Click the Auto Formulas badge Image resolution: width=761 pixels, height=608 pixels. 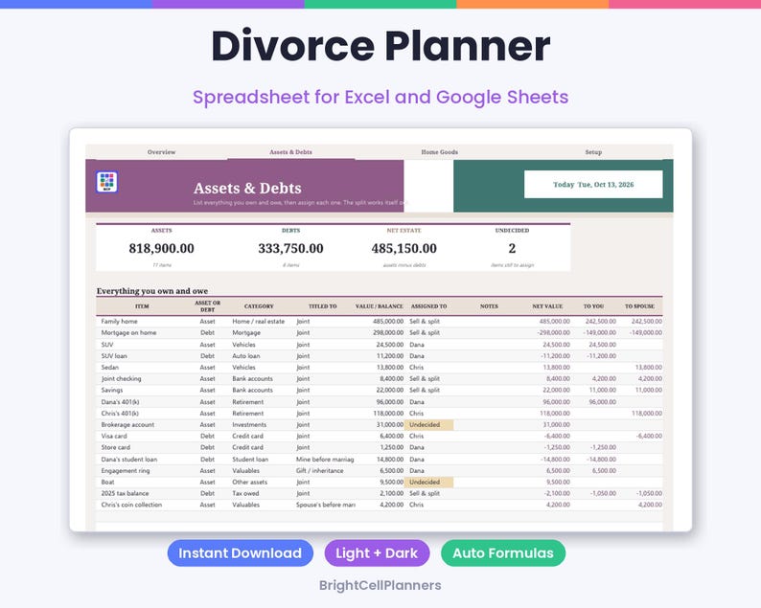coord(503,553)
